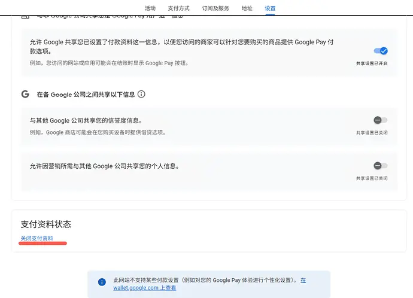
Task: Click the text 允许因营销所需与其他 Google 公司共享您的个人信息
Action: (x=105, y=166)
